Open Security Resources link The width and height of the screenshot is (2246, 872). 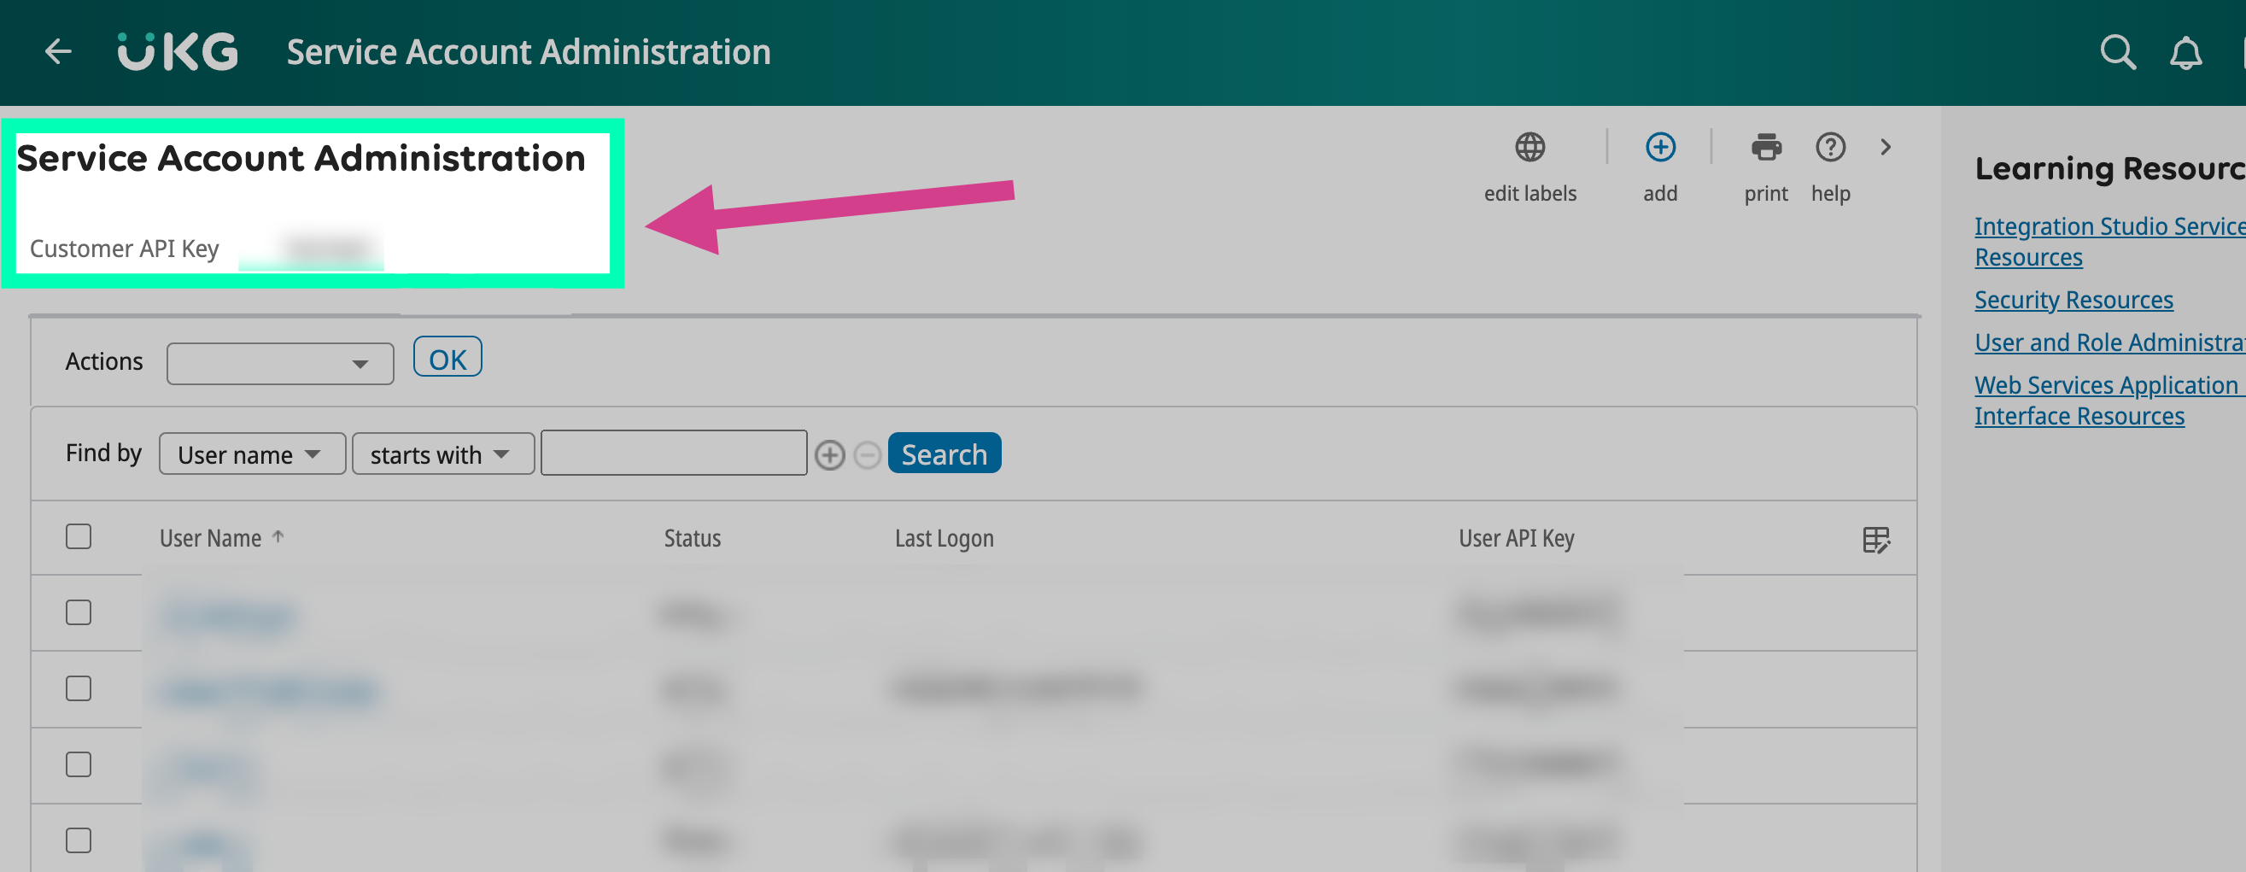(x=2073, y=300)
